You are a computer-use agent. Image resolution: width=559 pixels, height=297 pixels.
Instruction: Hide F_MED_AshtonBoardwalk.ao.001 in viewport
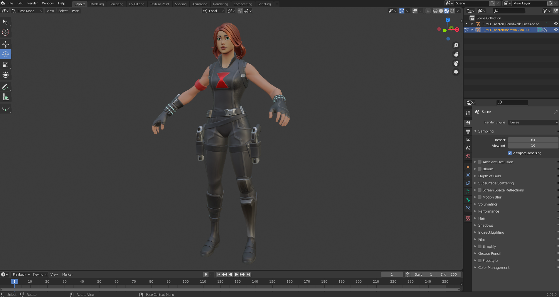[556, 30]
